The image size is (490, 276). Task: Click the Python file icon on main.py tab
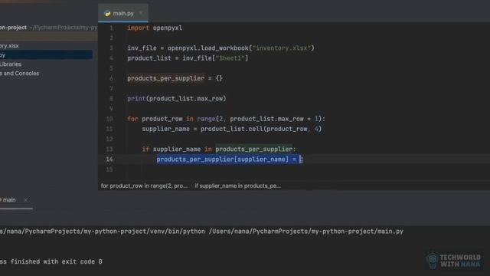[x=107, y=14]
